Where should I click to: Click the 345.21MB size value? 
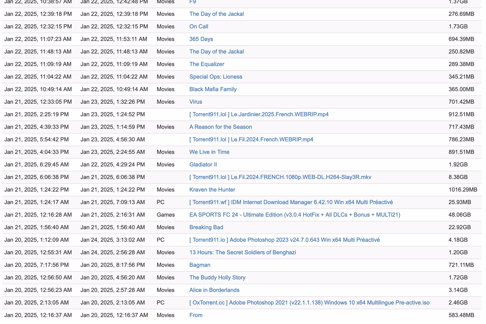461,77
